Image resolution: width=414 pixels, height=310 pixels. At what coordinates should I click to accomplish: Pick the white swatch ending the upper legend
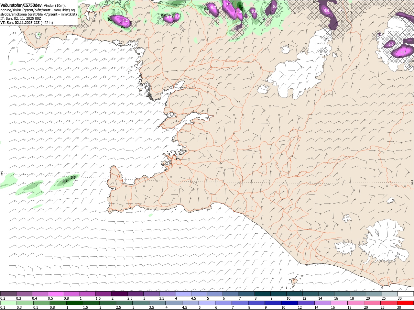coord(406,294)
